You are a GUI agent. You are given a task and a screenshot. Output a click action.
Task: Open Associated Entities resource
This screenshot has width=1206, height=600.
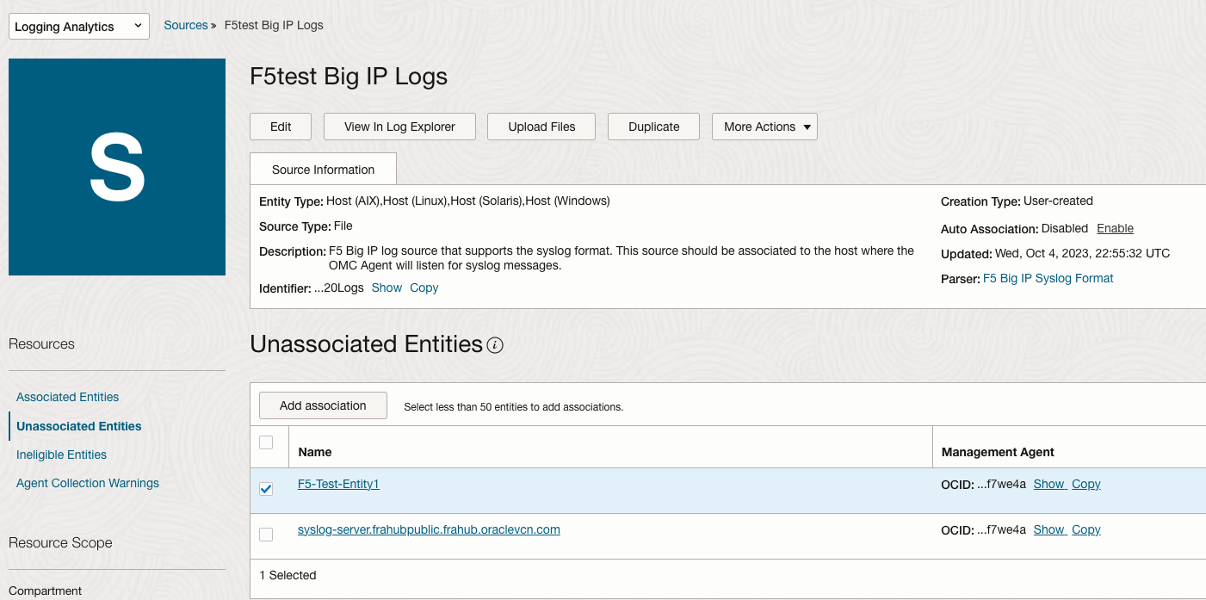[x=67, y=397]
